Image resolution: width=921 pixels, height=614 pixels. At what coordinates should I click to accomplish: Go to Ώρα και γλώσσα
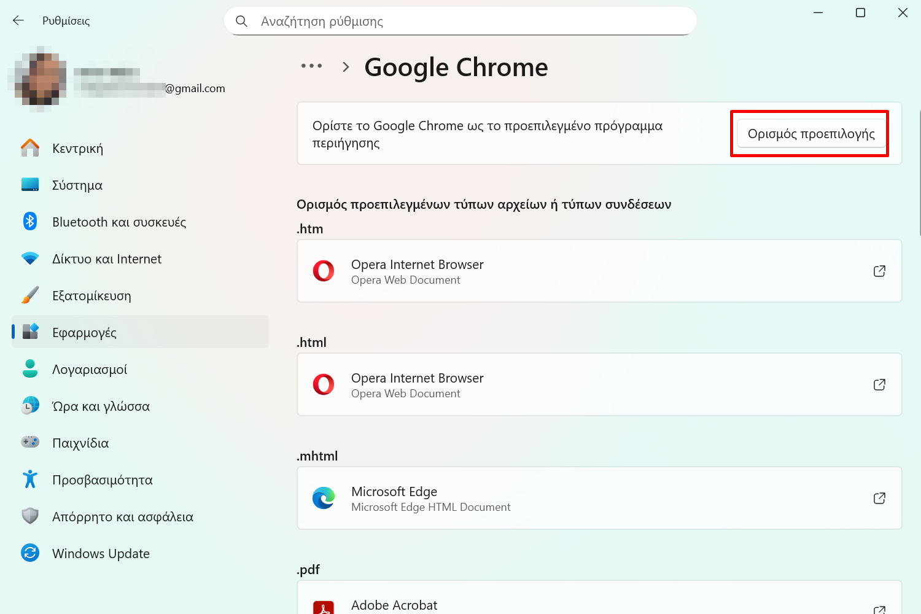[x=140, y=406]
